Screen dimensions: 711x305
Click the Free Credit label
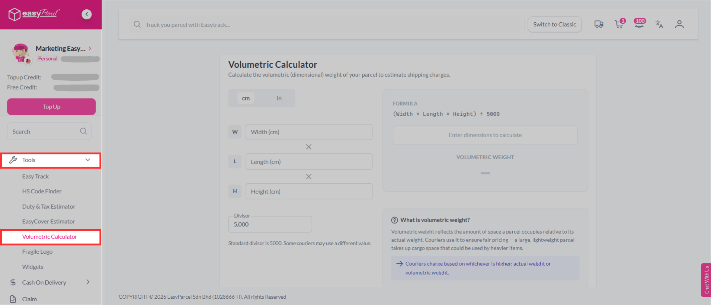click(22, 87)
